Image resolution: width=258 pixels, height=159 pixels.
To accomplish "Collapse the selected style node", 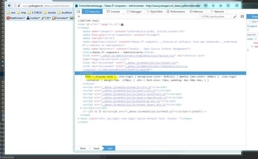I will tap(81, 73).
